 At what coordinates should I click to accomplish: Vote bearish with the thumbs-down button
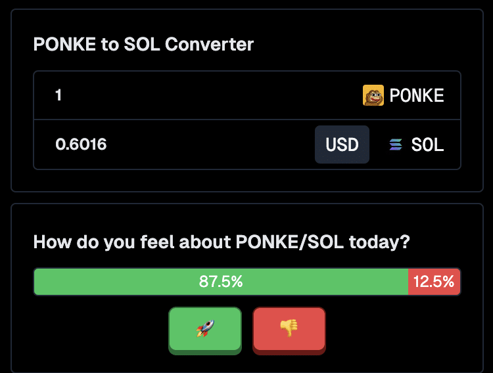289,329
